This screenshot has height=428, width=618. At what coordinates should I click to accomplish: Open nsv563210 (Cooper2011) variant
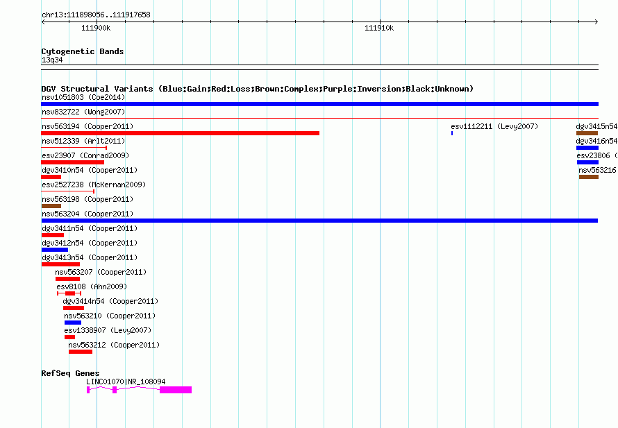[110, 316]
